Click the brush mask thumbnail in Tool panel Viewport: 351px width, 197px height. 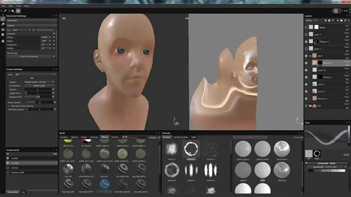click(x=317, y=153)
